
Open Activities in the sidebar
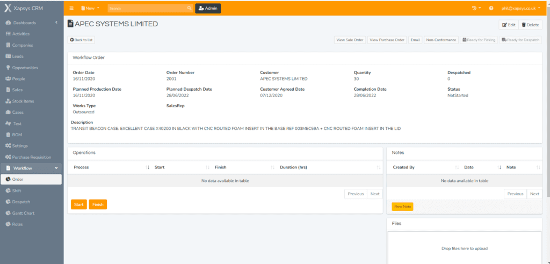pyautogui.click(x=21, y=34)
